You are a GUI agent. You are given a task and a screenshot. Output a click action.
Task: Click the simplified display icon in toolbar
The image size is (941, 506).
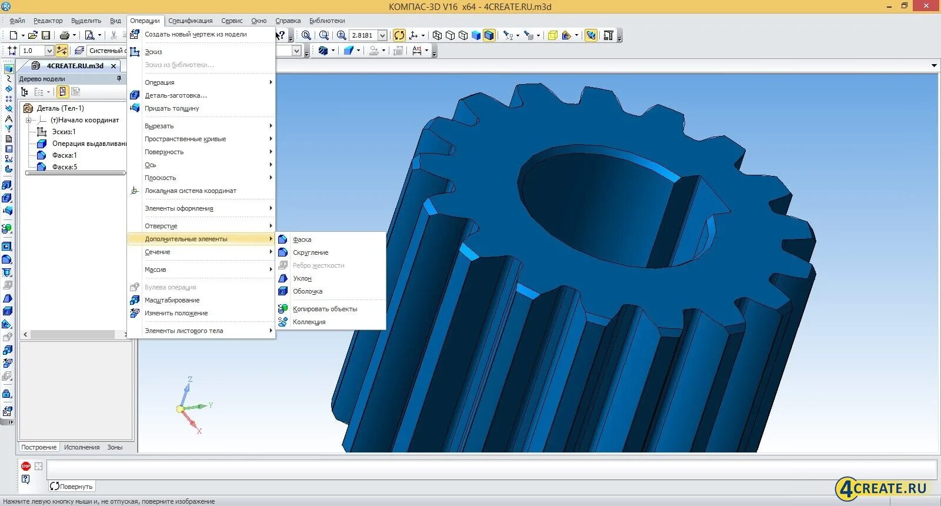pos(591,35)
